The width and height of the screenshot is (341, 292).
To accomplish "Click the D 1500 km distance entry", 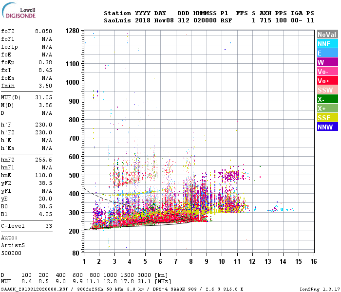I will [x=127, y=275].
